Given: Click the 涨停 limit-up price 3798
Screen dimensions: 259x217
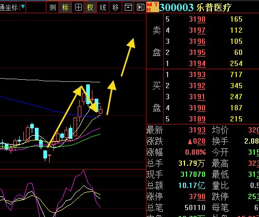Looking at the screenshot, I should click(197, 196).
